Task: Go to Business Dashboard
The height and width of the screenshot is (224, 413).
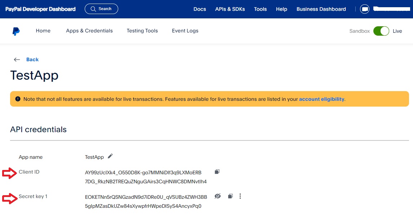Action: [x=321, y=9]
